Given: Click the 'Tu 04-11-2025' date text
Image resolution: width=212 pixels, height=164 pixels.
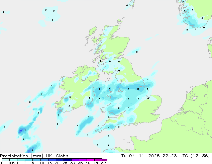Looking at the screenshot, I should pyautogui.click(x=140, y=156).
